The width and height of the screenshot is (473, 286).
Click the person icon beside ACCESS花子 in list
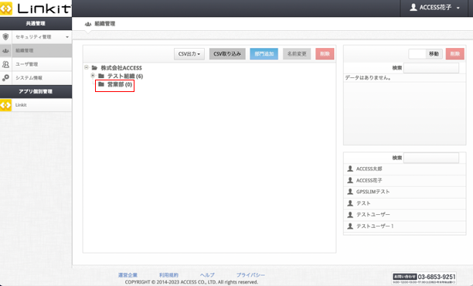(350, 180)
